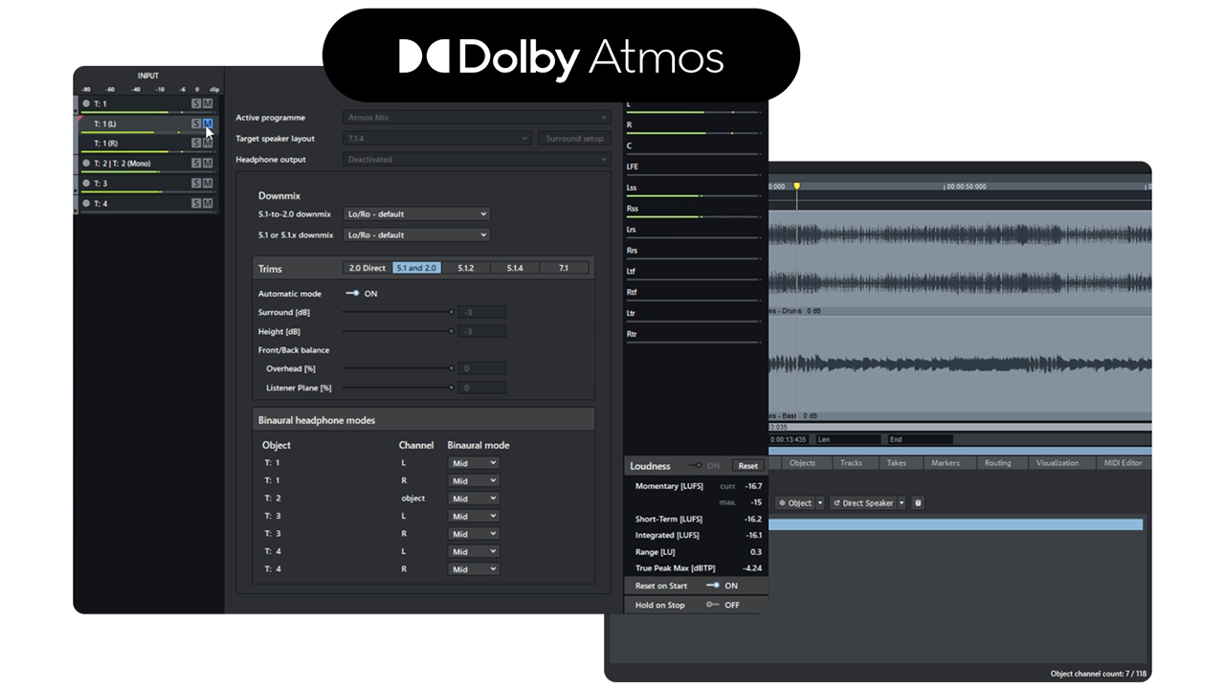Screen dimensions: 1225x689
Task: Adjust the Overhead [%] slider handle
Action: pyautogui.click(x=451, y=368)
